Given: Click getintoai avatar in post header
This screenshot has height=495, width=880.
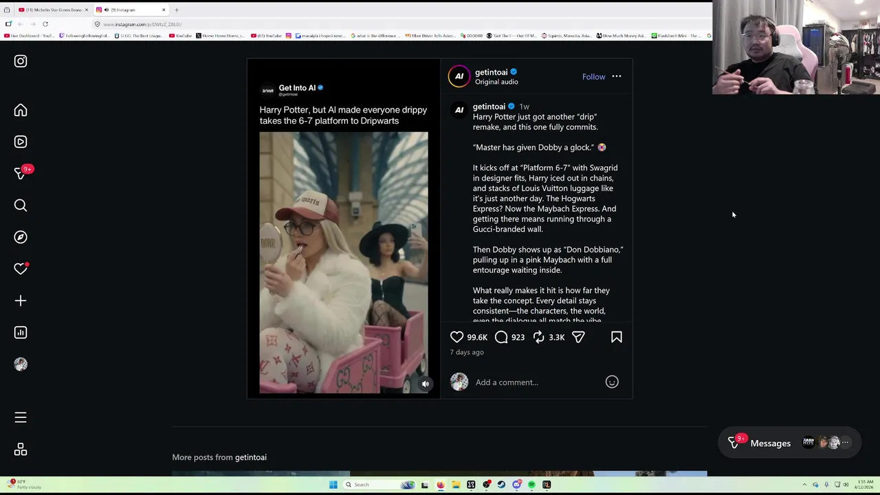Looking at the screenshot, I should (x=459, y=77).
